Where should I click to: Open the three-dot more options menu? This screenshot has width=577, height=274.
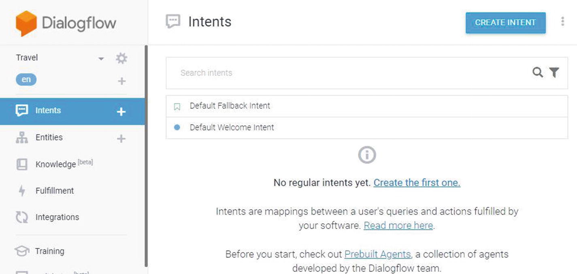click(x=562, y=21)
